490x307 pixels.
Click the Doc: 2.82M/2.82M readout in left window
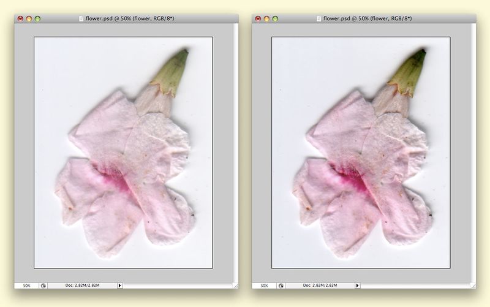click(82, 286)
